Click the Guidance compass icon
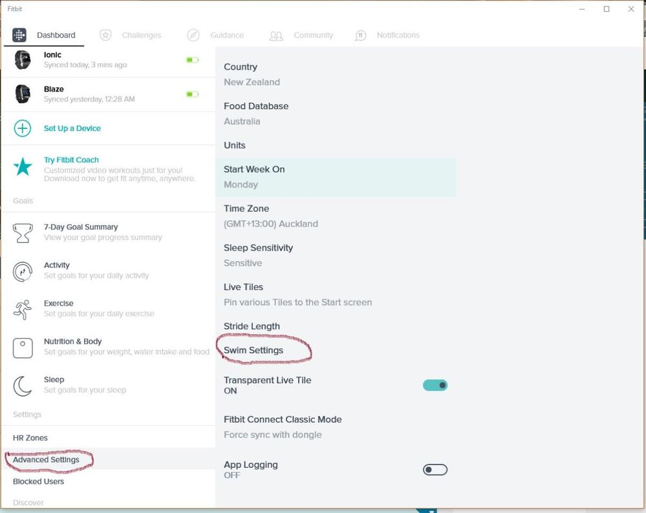Image resolution: width=646 pixels, height=513 pixels. tap(193, 35)
